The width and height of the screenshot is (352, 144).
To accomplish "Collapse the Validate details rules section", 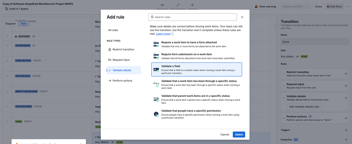I will click(284, 98).
